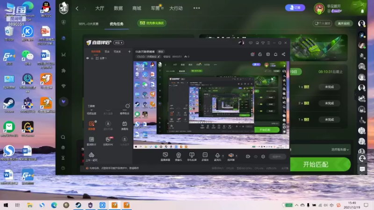The image size is (374, 210).
Task: Click streamer avatar in streaming app title bar
Action: point(241,42)
